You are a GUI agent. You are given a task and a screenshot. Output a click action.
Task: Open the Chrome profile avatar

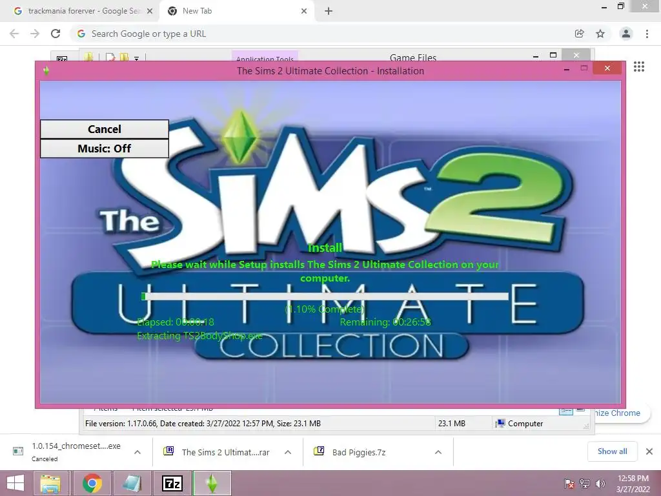pos(626,34)
